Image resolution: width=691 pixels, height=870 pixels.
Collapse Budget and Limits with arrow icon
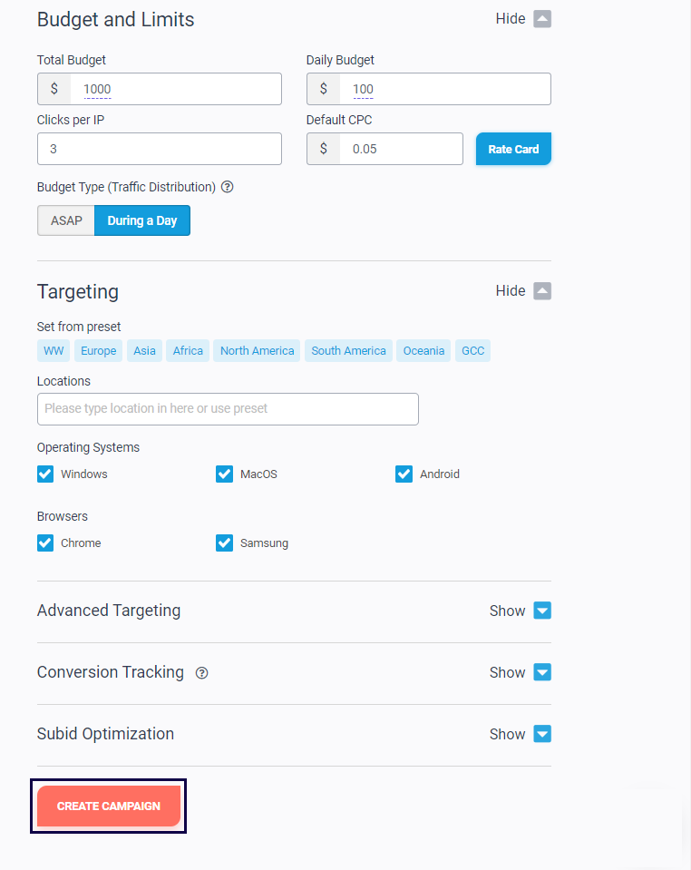pos(541,19)
